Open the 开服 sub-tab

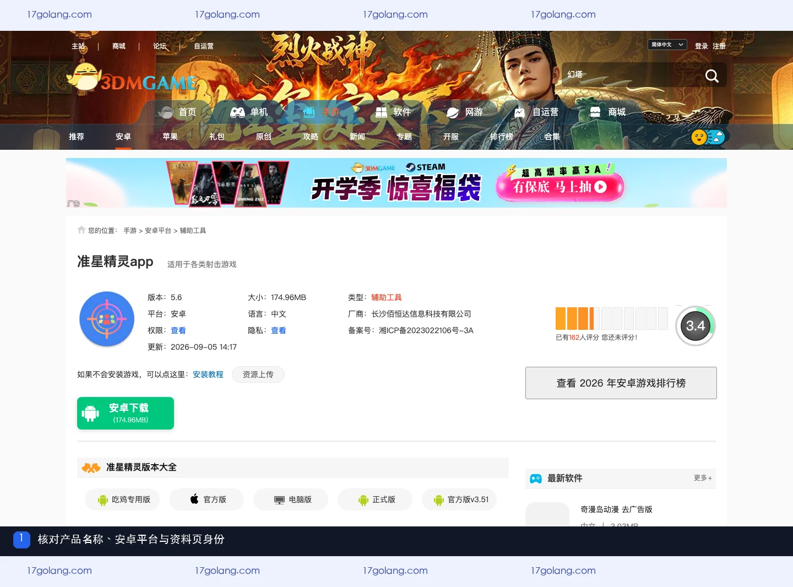click(451, 137)
